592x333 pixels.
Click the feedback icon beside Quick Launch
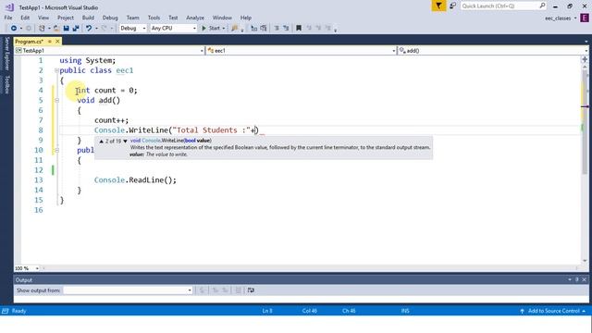(x=452, y=6)
